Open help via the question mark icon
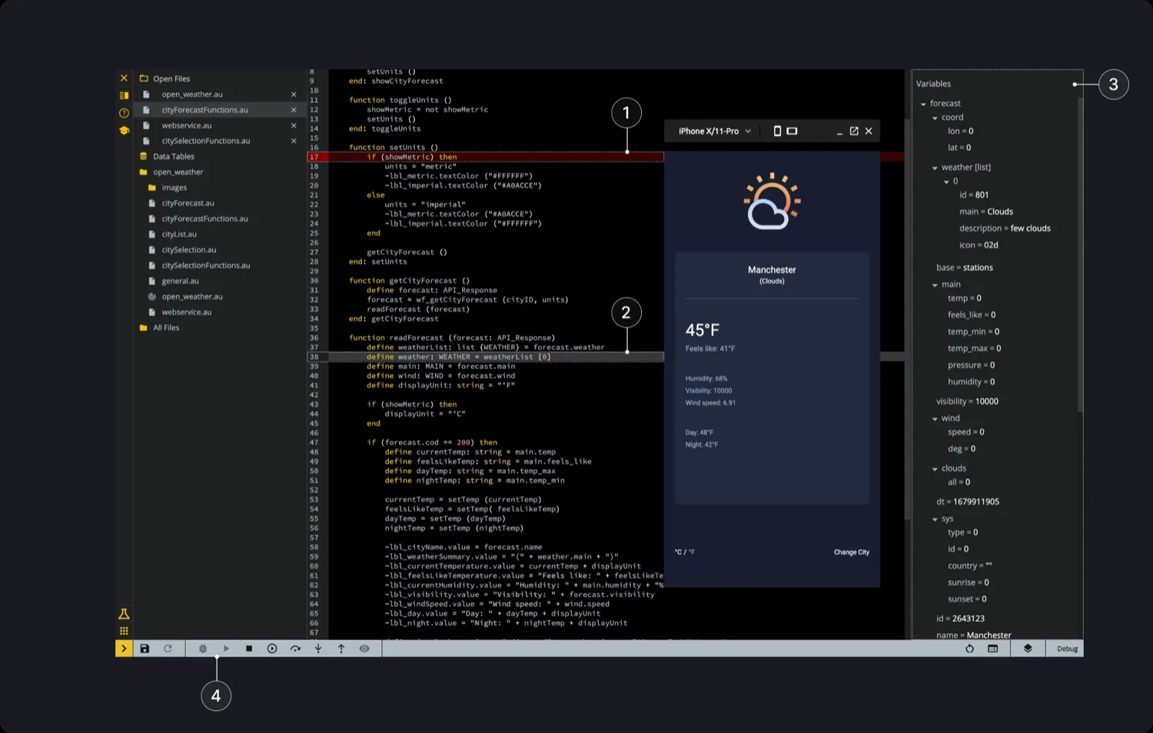 coord(124,113)
